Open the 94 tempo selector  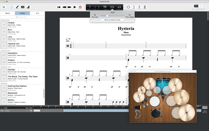(105, 7)
